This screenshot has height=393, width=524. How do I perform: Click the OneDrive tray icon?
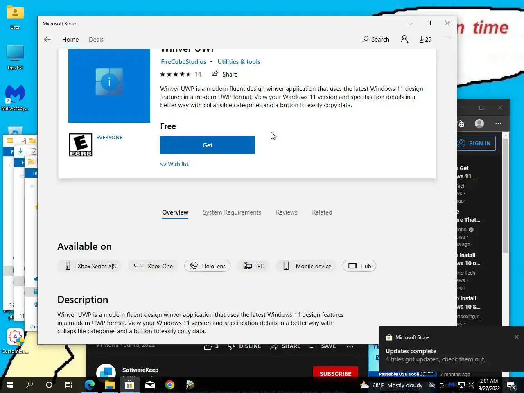432,385
